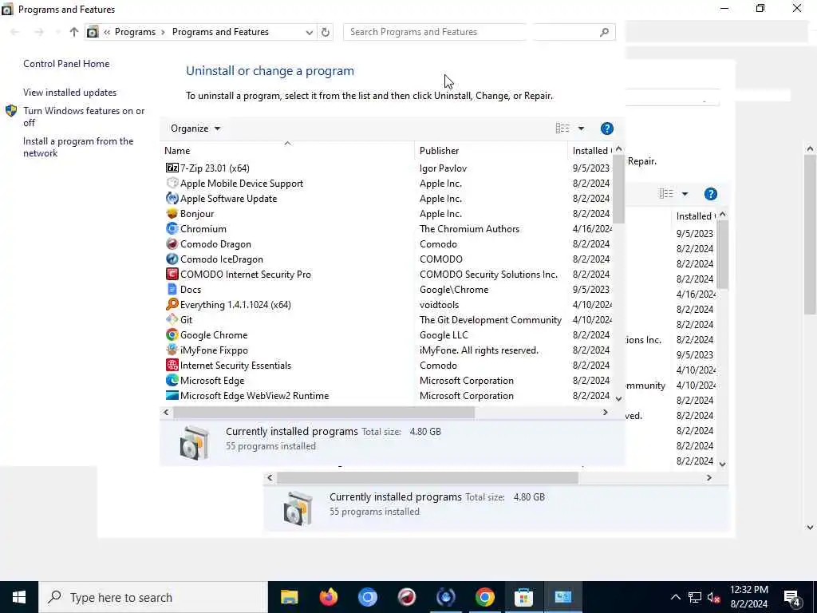
Task: Change view using the view button icon
Action: 562,129
